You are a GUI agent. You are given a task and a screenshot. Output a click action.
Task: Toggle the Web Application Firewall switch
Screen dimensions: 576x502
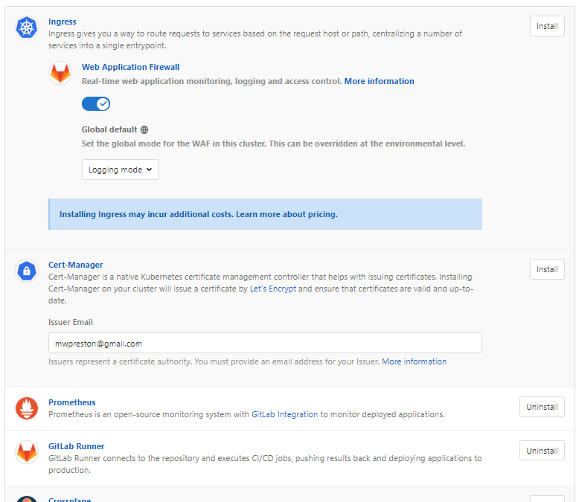(96, 104)
